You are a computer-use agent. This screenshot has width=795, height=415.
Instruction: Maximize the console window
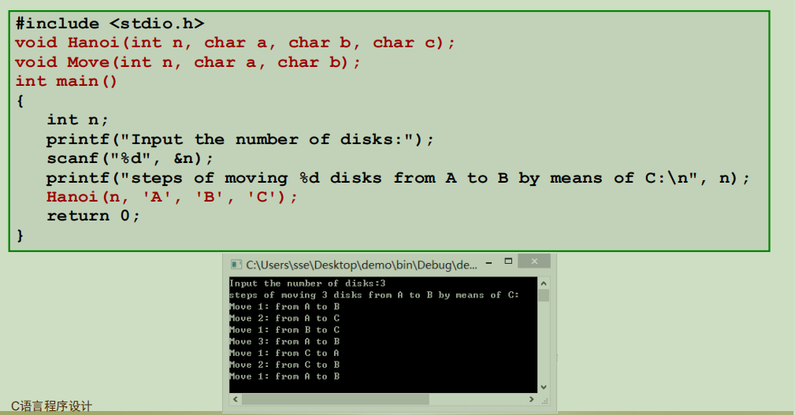click(508, 261)
